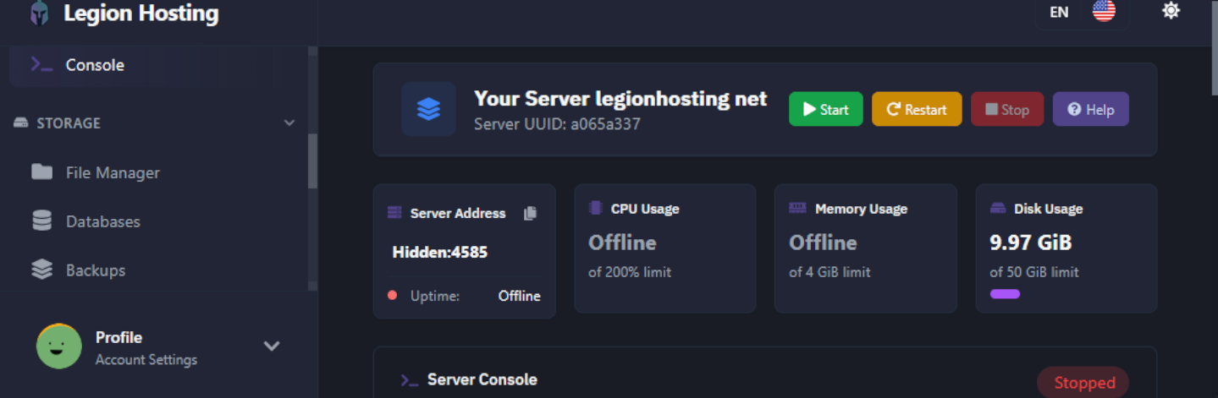Image resolution: width=1218 pixels, height=398 pixels.
Task: Click the red uptime status dot
Action: (392, 295)
